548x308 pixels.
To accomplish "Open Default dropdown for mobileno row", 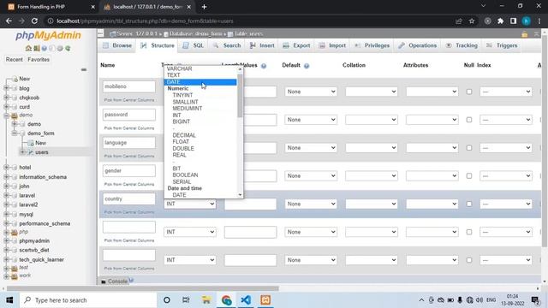I will (311, 92).
